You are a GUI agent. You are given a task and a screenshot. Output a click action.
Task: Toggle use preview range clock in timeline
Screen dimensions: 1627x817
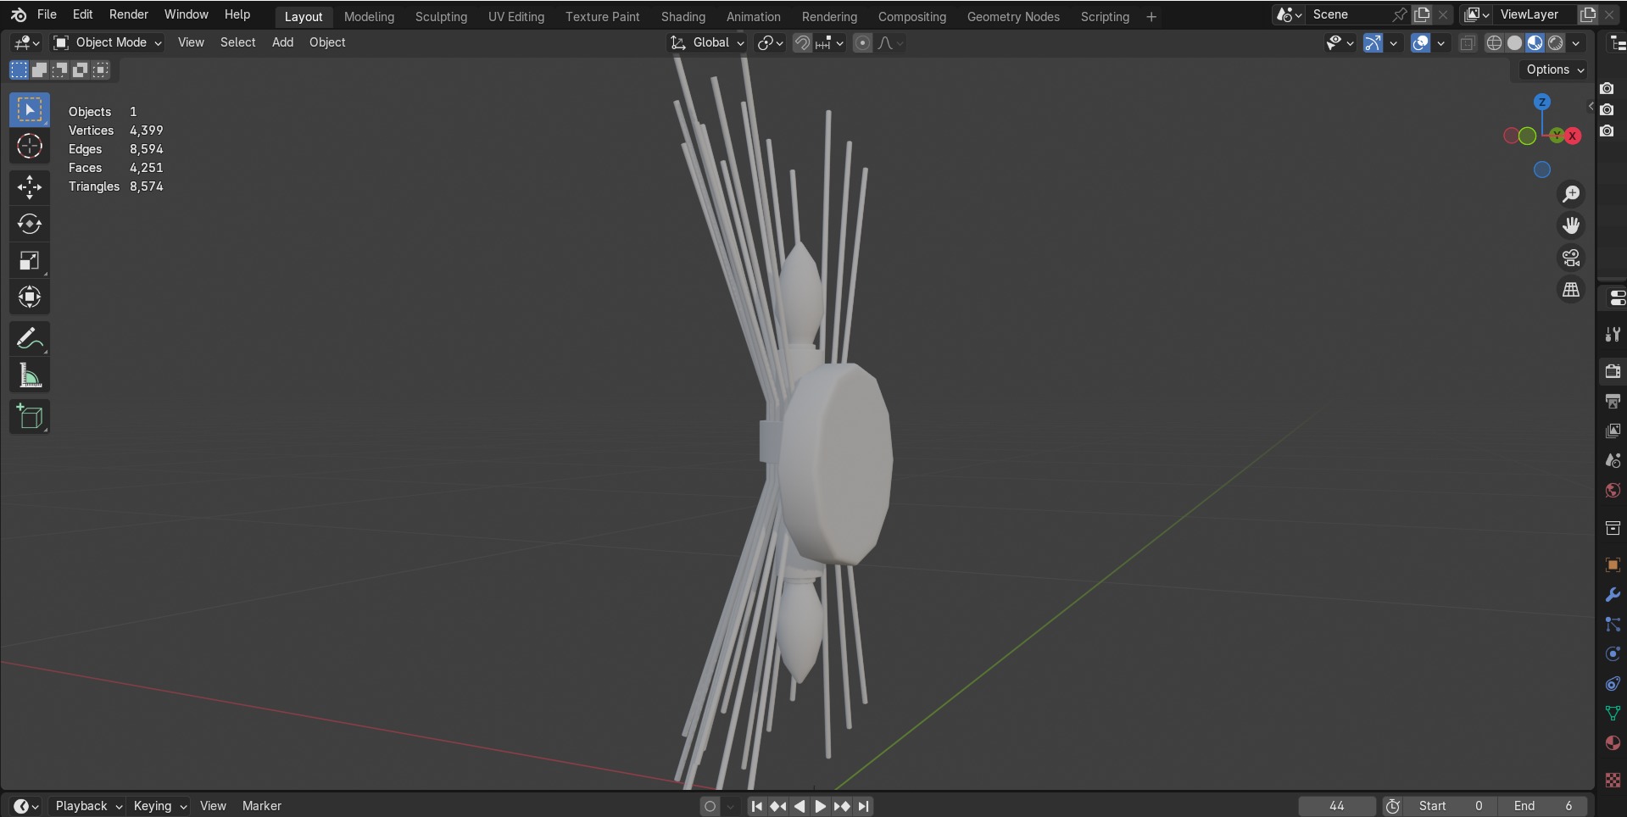tap(1392, 806)
